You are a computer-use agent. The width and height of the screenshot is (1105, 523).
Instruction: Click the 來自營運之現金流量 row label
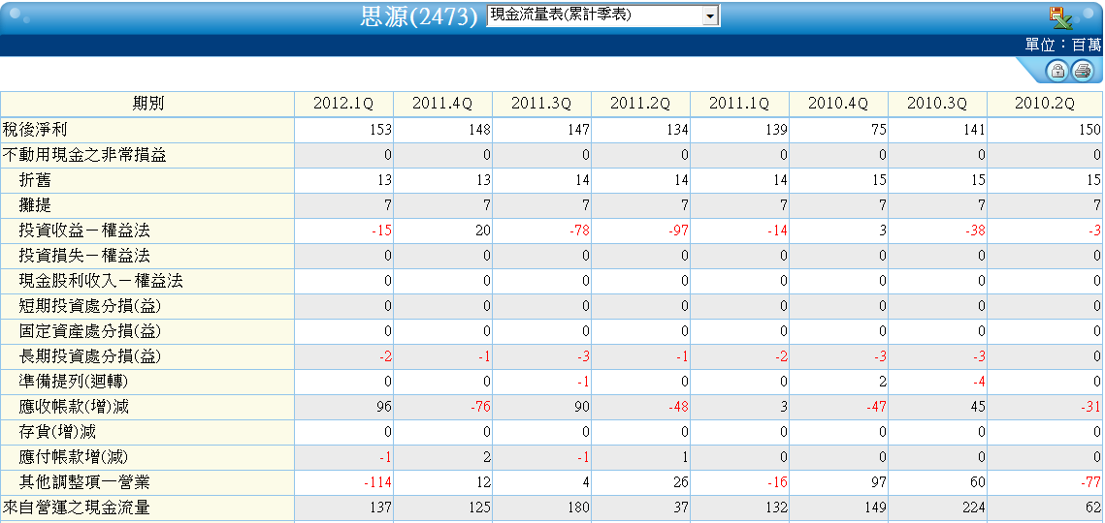[x=76, y=508]
